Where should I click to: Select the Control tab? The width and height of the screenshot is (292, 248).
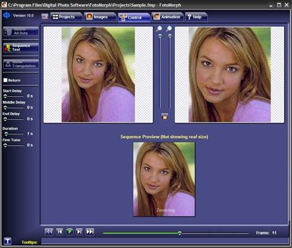pos(134,17)
